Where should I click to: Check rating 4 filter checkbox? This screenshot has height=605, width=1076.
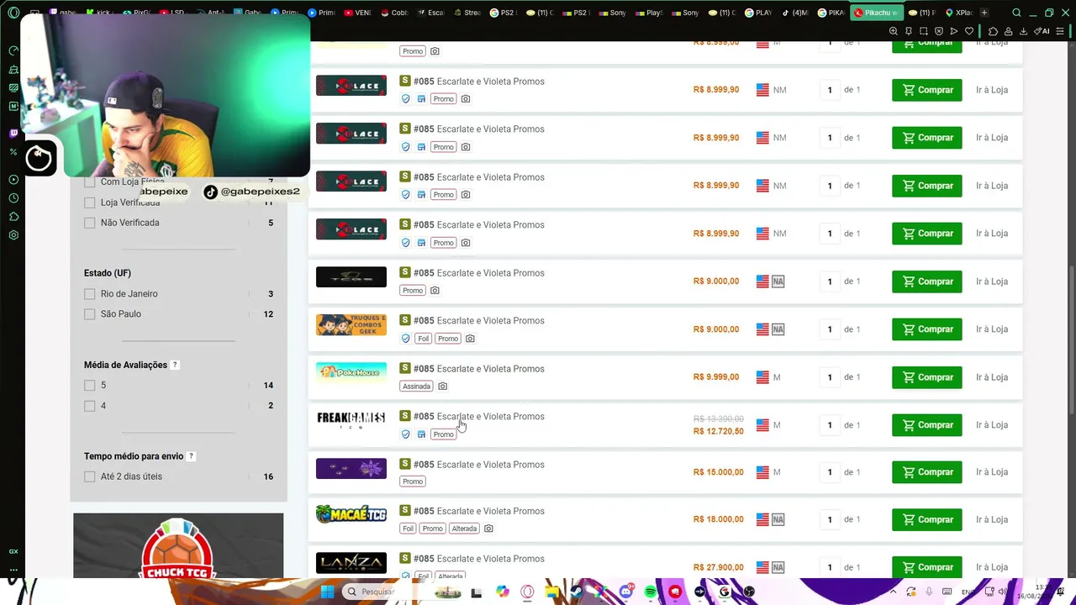[90, 406]
